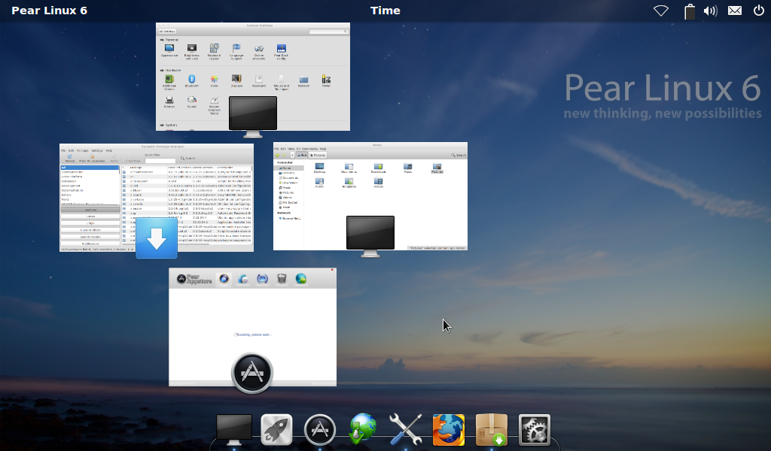Select the System Settings window thumbnail
Viewport: 771px width, 451px height.
pos(253,77)
